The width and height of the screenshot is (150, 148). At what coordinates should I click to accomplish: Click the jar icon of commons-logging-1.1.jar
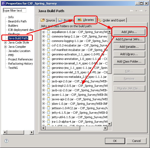click(48, 41)
